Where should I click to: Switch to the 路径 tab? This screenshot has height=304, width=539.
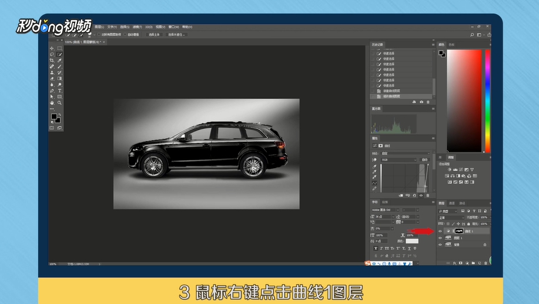pos(462,203)
